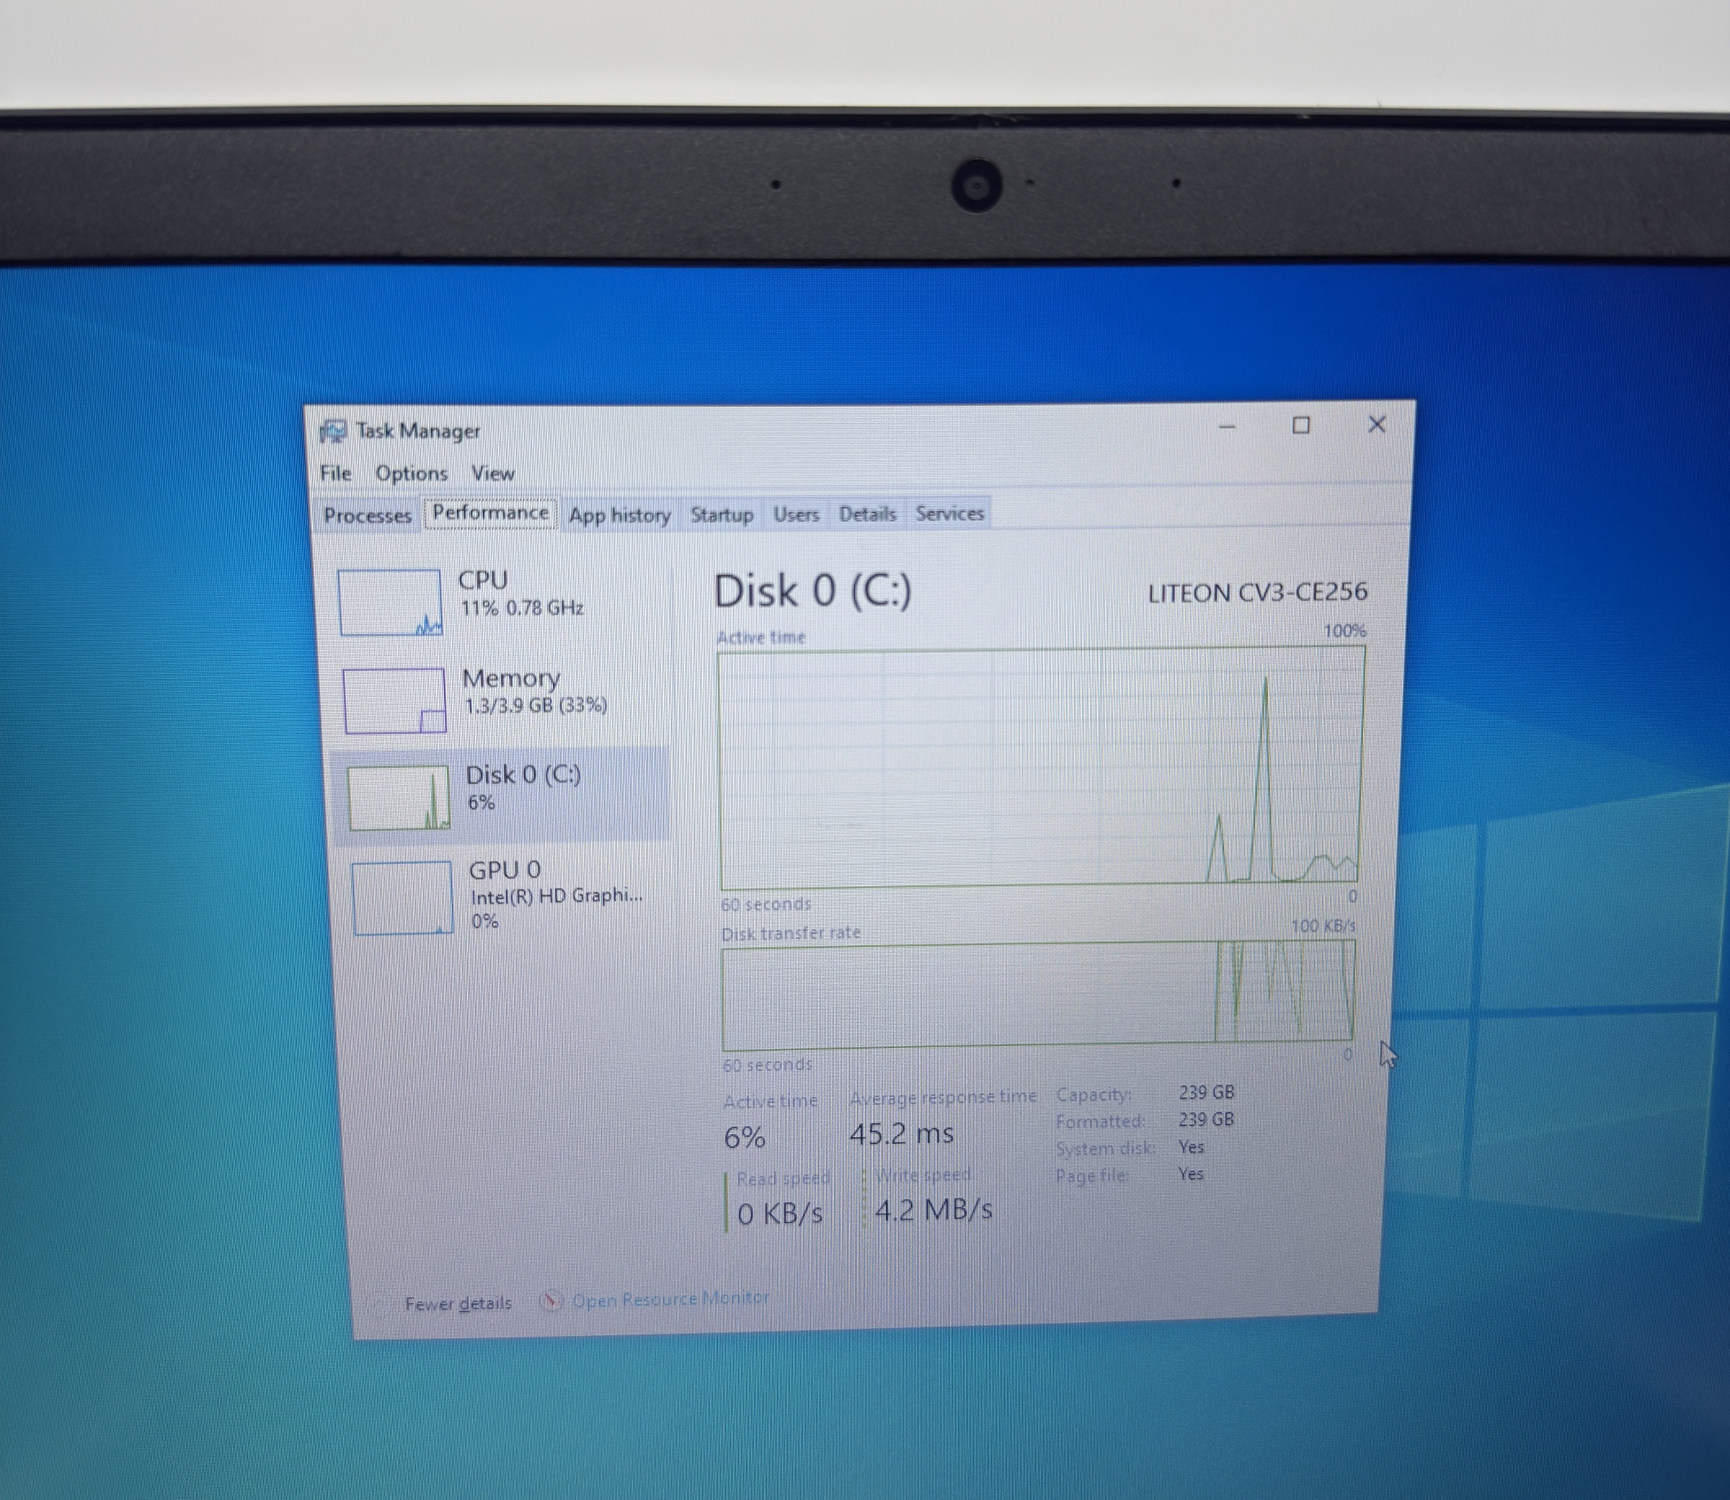Click the Resource Monitor icon
This screenshot has width=1730, height=1500.
[551, 1300]
